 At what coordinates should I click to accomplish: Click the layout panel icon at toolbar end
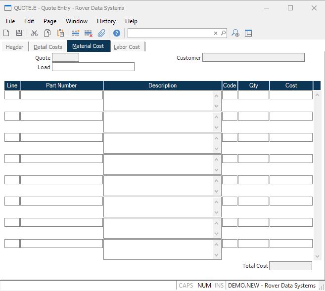pos(248,33)
